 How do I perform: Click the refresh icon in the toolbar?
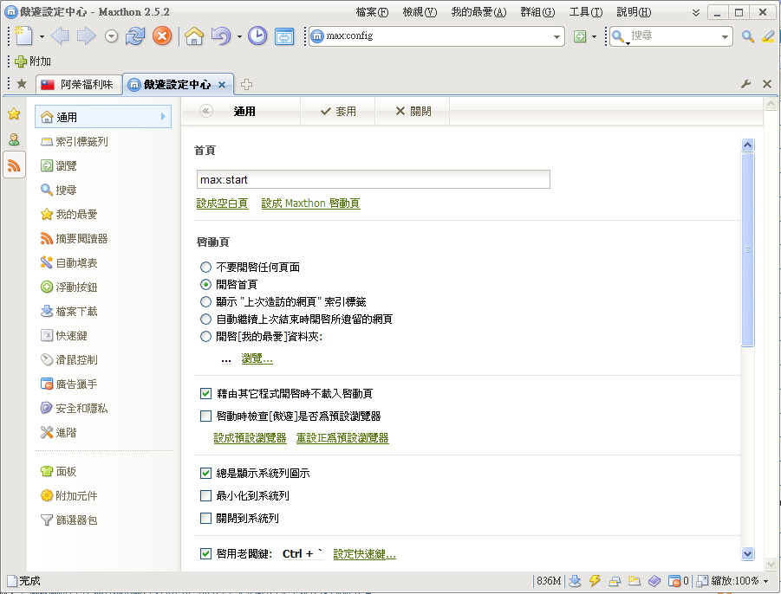click(136, 36)
